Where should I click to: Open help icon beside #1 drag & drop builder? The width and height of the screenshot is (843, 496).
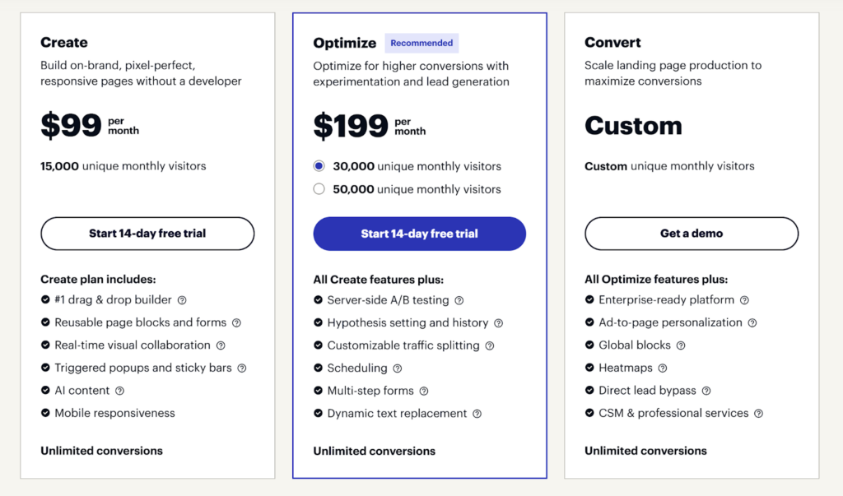click(x=182, y=300)
